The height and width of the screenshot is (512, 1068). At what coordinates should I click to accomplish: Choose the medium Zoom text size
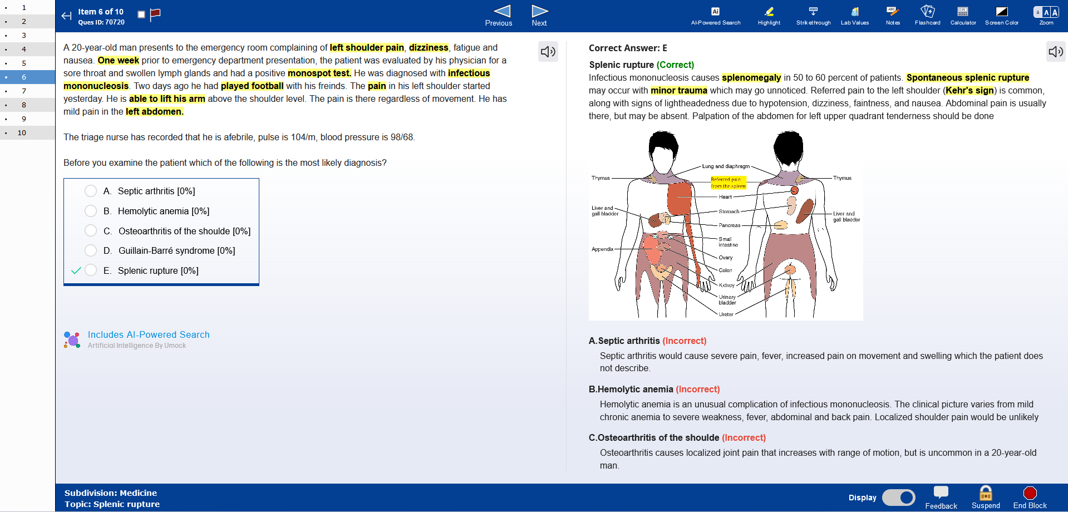click(x=1046, y=12)
